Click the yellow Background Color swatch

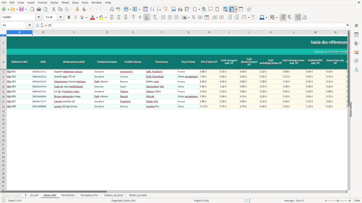click(101, 17)
